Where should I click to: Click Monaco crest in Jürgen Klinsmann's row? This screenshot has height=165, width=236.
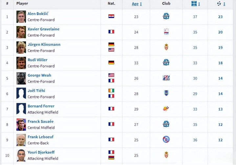pyautogui.click(x=166, y=47)
